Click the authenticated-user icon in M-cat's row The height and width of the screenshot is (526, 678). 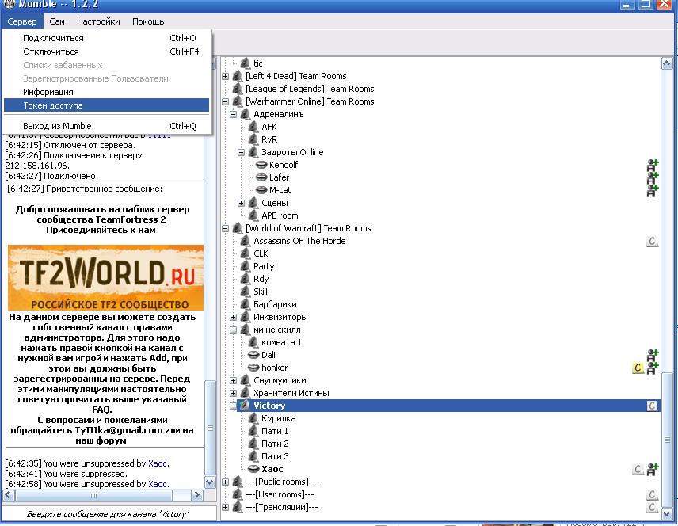652,190
